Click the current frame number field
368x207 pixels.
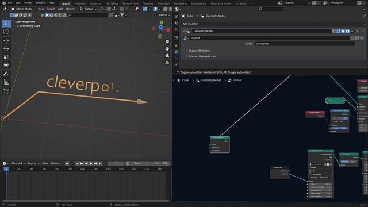coord(116,163)
